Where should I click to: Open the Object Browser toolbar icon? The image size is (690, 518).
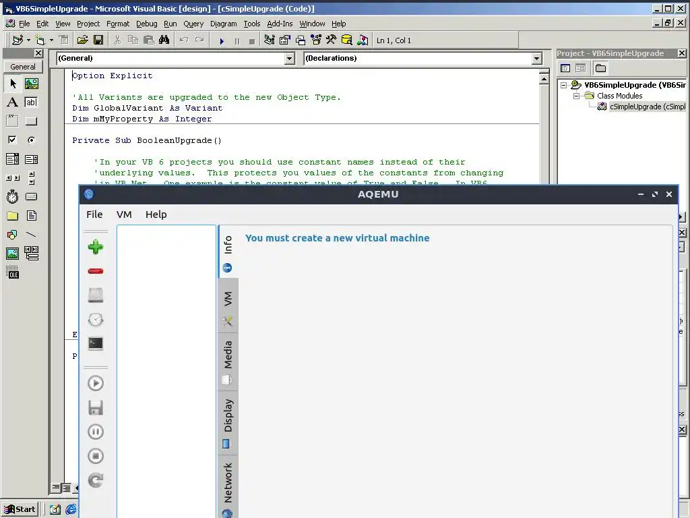[316, 40]
